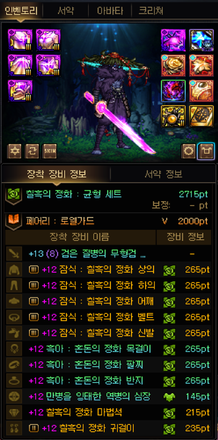Image resolution: width=218 pixels, height=440 pixels.
Task: Click the blue lightning title slot icon
Action: tap(201, 40)
